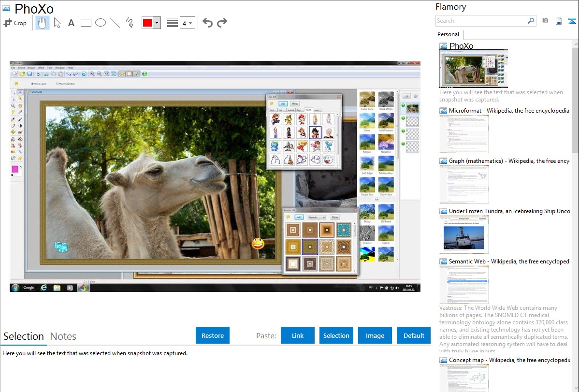The width and height of the screenshot is (579, 392).
Task: Undo the last annotation
Action: point(207,23)
